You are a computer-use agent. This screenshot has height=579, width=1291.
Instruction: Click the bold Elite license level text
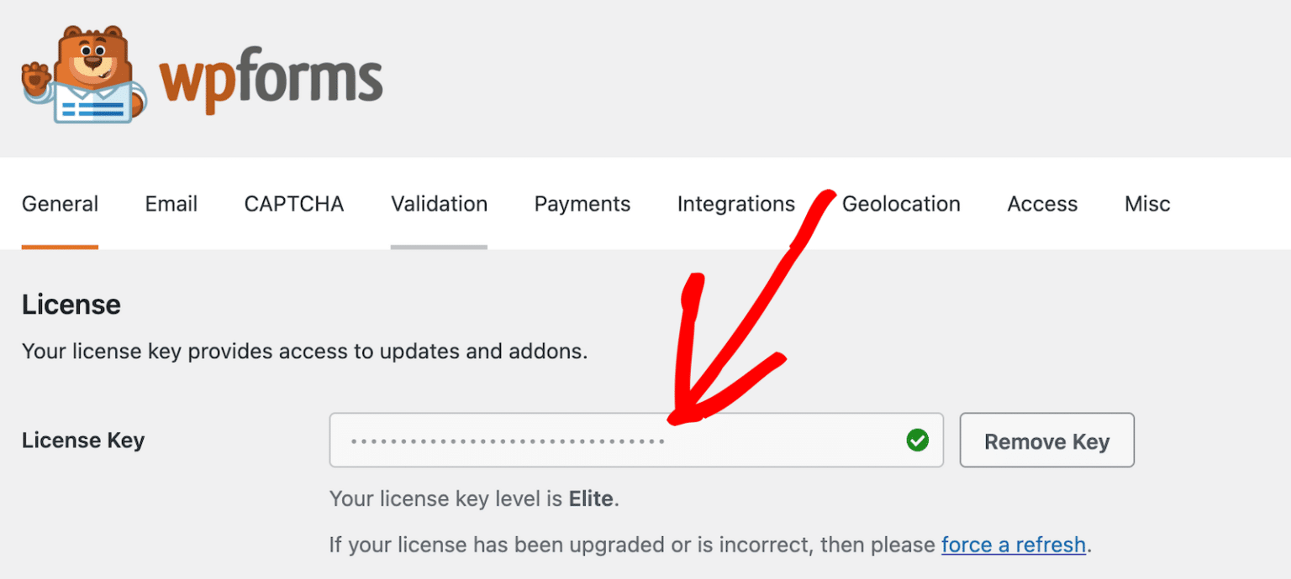[x=592, y=498]
